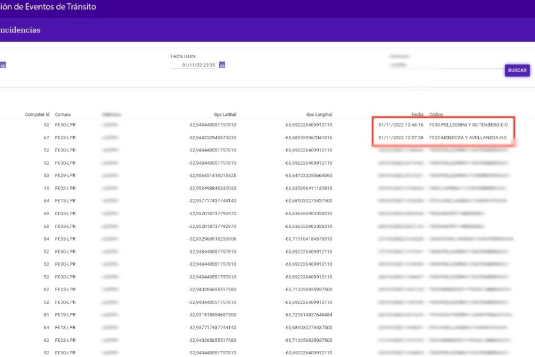
Task: Sort by Computer id column header
Action: (x=37, y=114)
